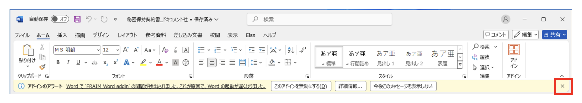Click the Clear Formatting icon
Screen dimensions: 582x103
coord(165,50)
